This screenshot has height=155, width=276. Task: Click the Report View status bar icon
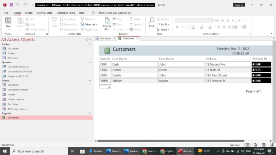(x=248, y=145)
